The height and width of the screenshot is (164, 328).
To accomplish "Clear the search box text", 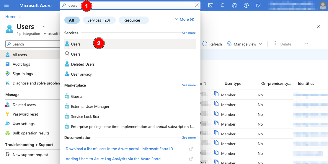I will (x=197, y=5).
